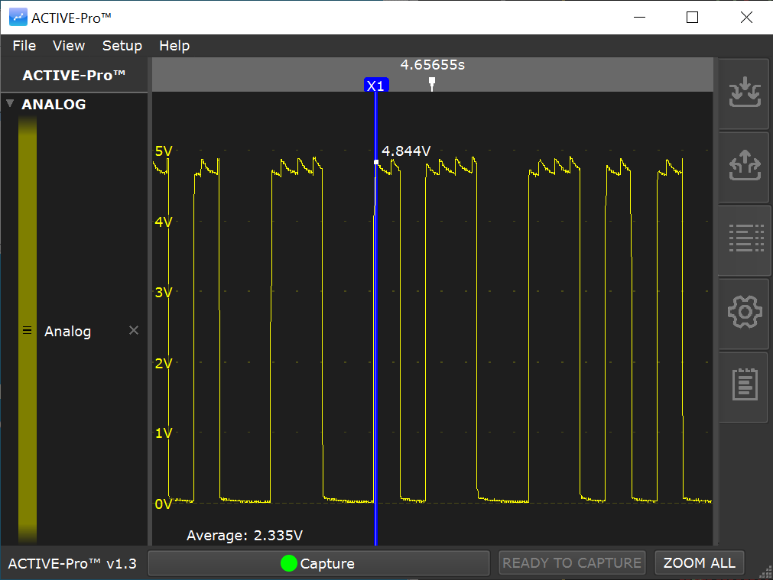The width and height of the screenshot is (773, 580).
Task: Select the X1 cursor marker
Action: click(376, 86)
